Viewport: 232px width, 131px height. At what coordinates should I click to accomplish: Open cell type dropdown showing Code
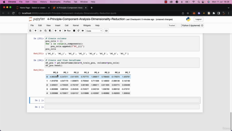(x=94, y=31)
